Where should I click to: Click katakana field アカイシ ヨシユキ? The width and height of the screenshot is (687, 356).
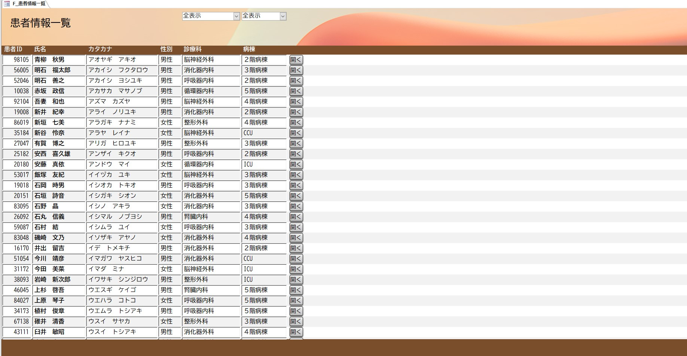[x=122, y=80]
